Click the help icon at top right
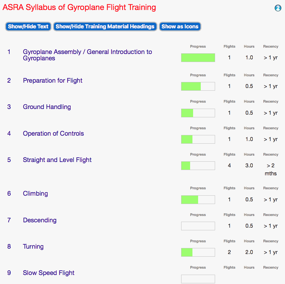 (278, 8)
